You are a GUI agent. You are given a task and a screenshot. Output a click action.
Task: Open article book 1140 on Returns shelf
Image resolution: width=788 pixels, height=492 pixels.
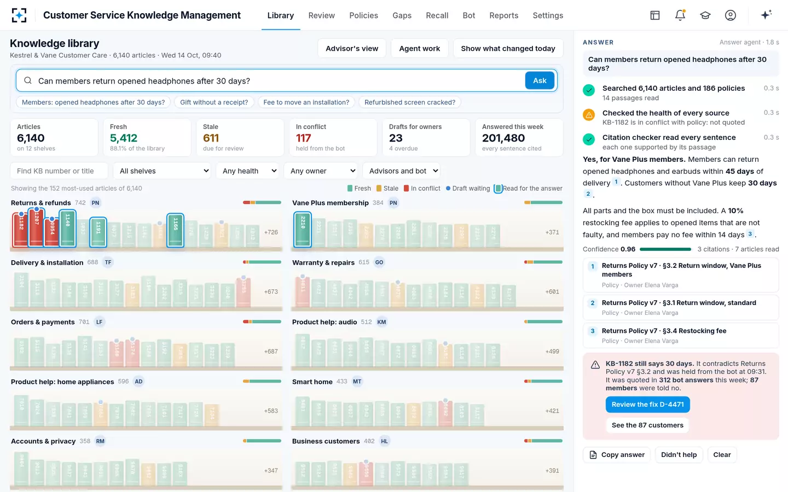(x=67, y=229)
